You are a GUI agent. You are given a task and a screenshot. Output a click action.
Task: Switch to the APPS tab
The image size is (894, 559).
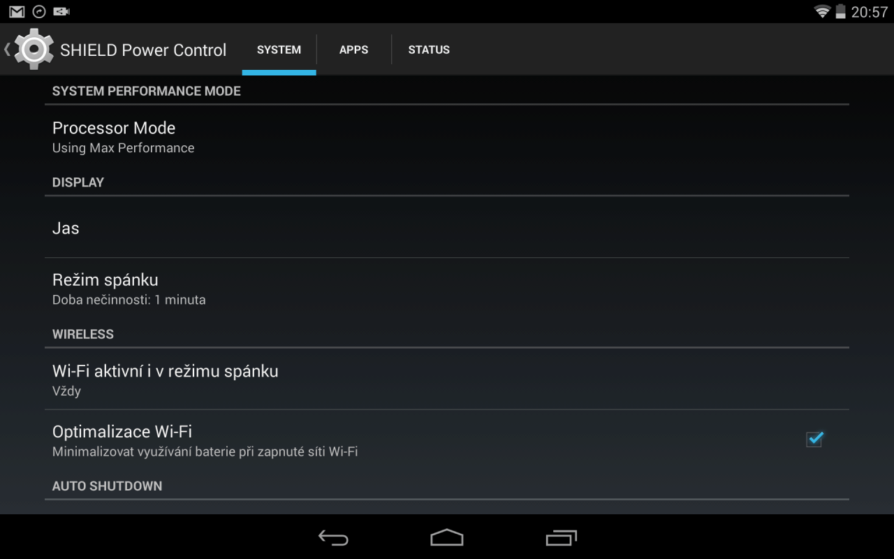click(353, 50)
